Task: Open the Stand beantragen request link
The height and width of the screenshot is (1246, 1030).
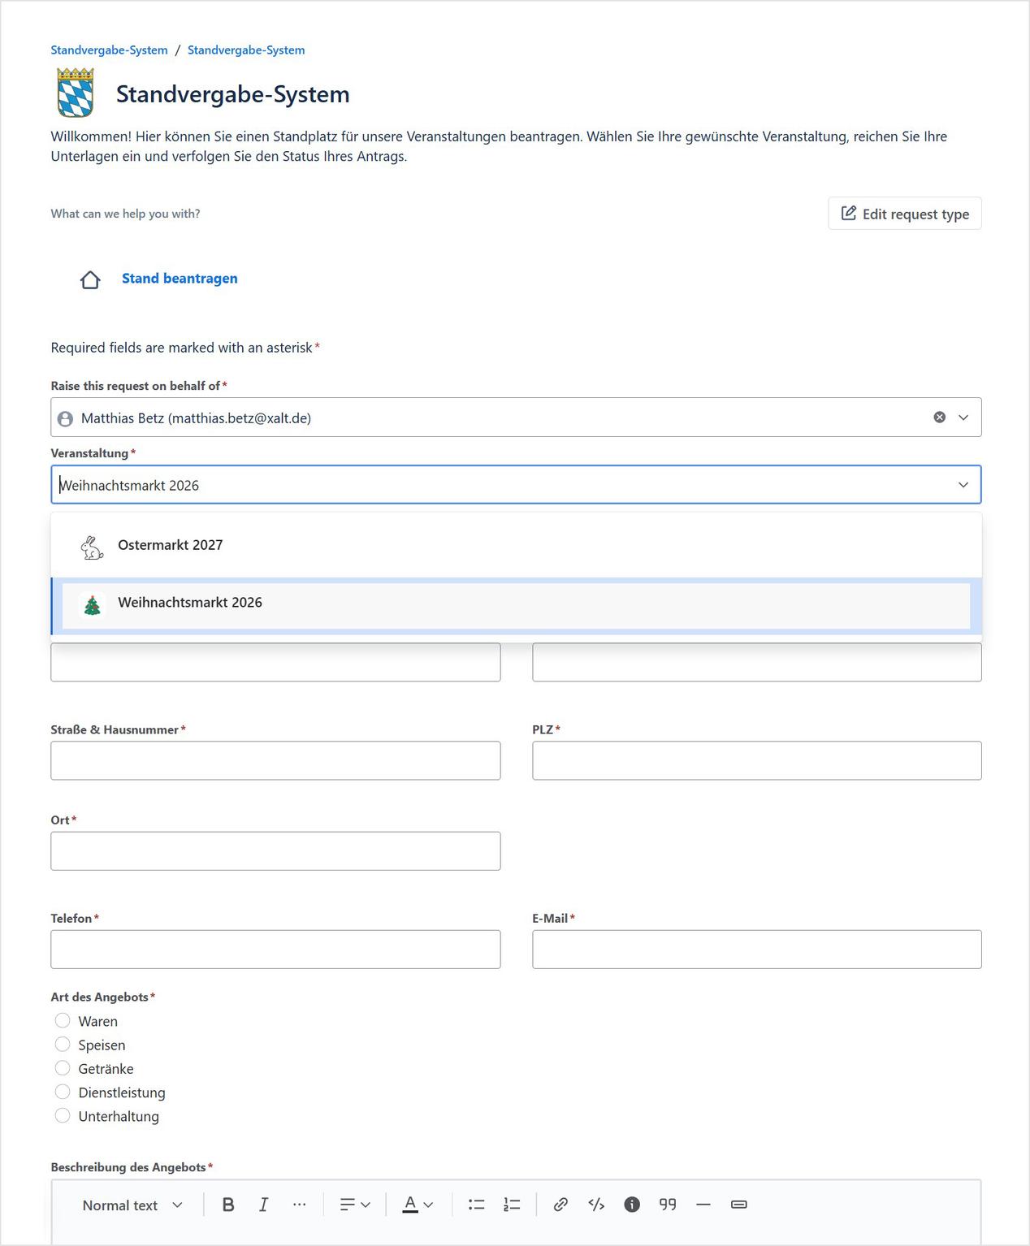Action: [180, 279]
